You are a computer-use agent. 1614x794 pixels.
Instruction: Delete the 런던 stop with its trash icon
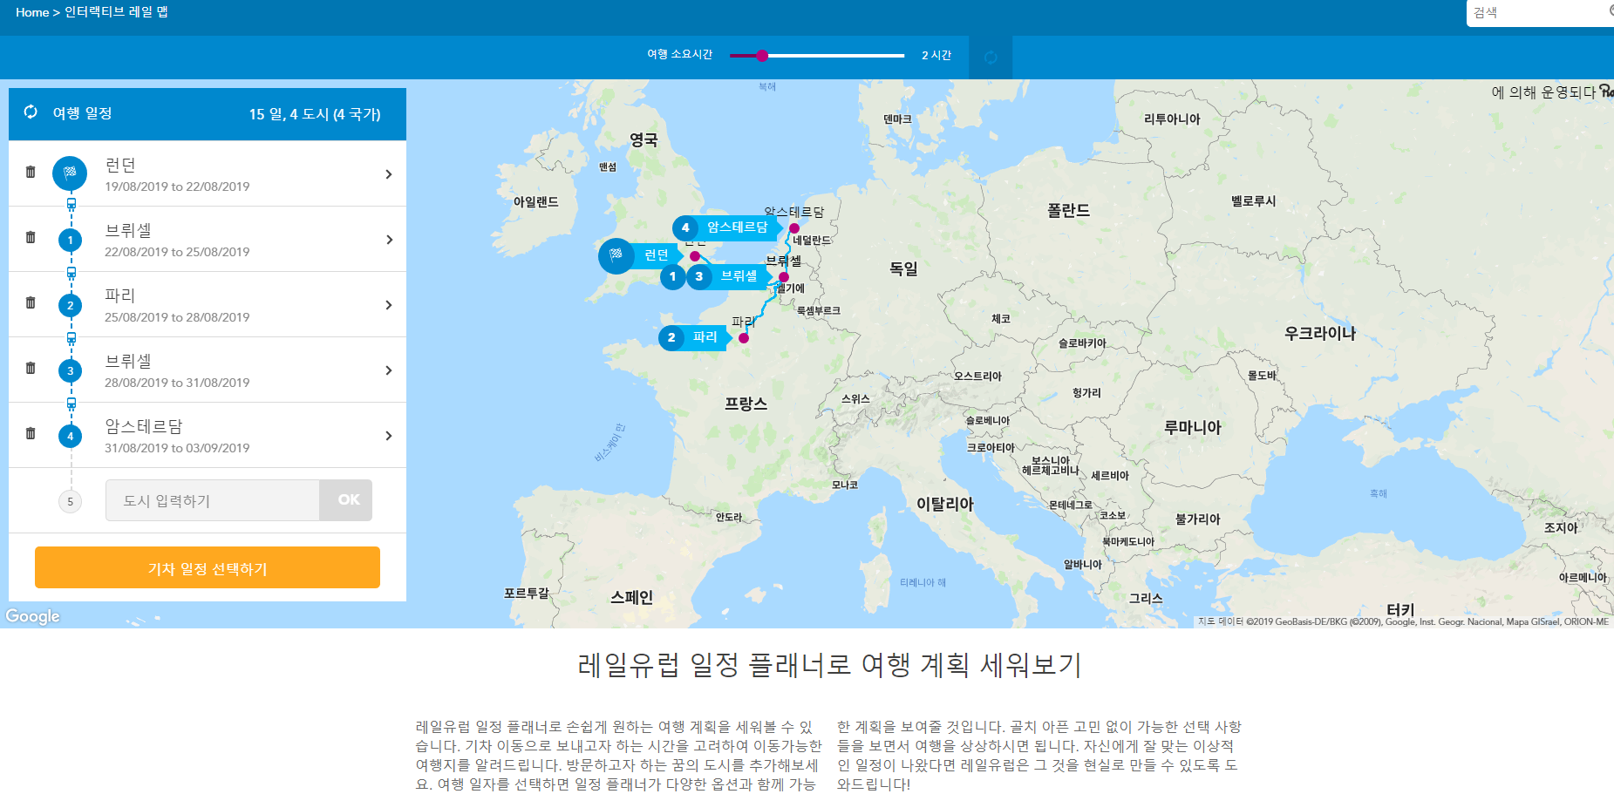click(31, 173)
